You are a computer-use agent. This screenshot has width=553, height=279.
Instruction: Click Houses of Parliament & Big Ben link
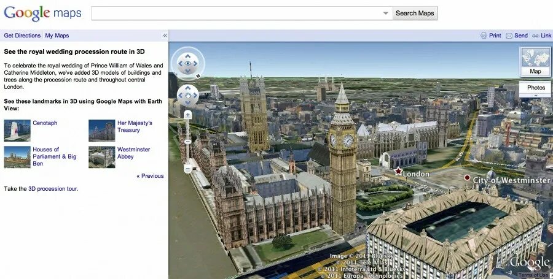pos(55,156)
